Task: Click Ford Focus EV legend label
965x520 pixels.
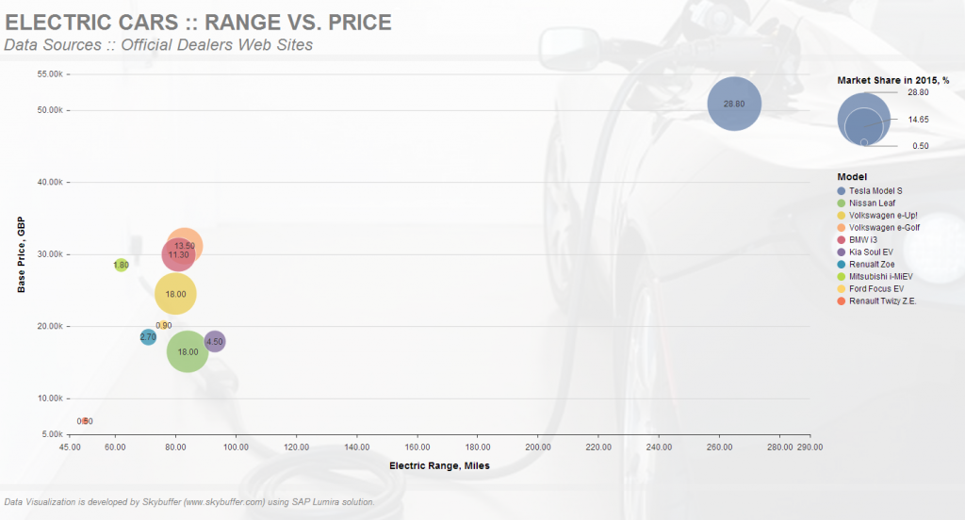Action: (876, 289)
